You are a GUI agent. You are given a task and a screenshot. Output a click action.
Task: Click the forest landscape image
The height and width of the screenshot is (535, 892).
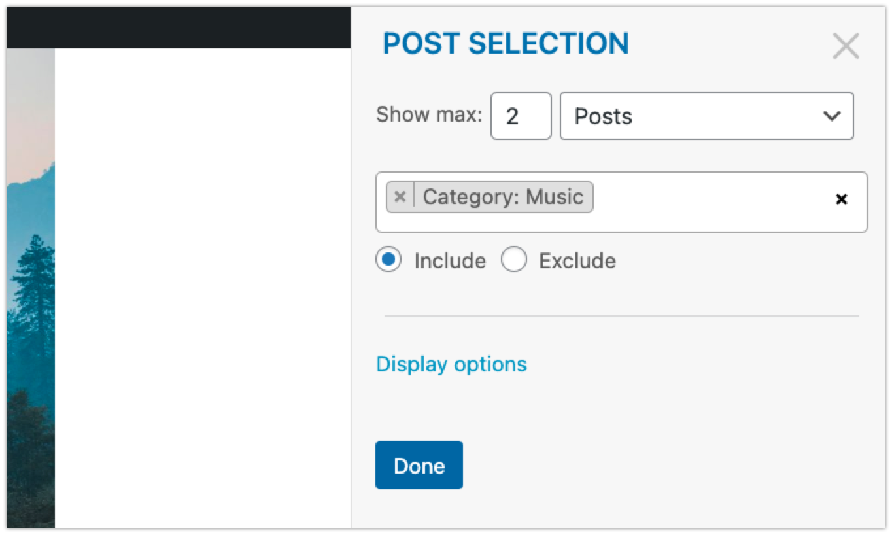coord(30,294)
